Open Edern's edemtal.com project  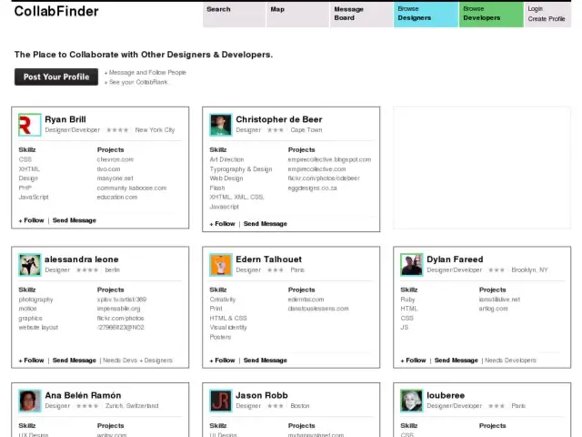tap(306, 300)
